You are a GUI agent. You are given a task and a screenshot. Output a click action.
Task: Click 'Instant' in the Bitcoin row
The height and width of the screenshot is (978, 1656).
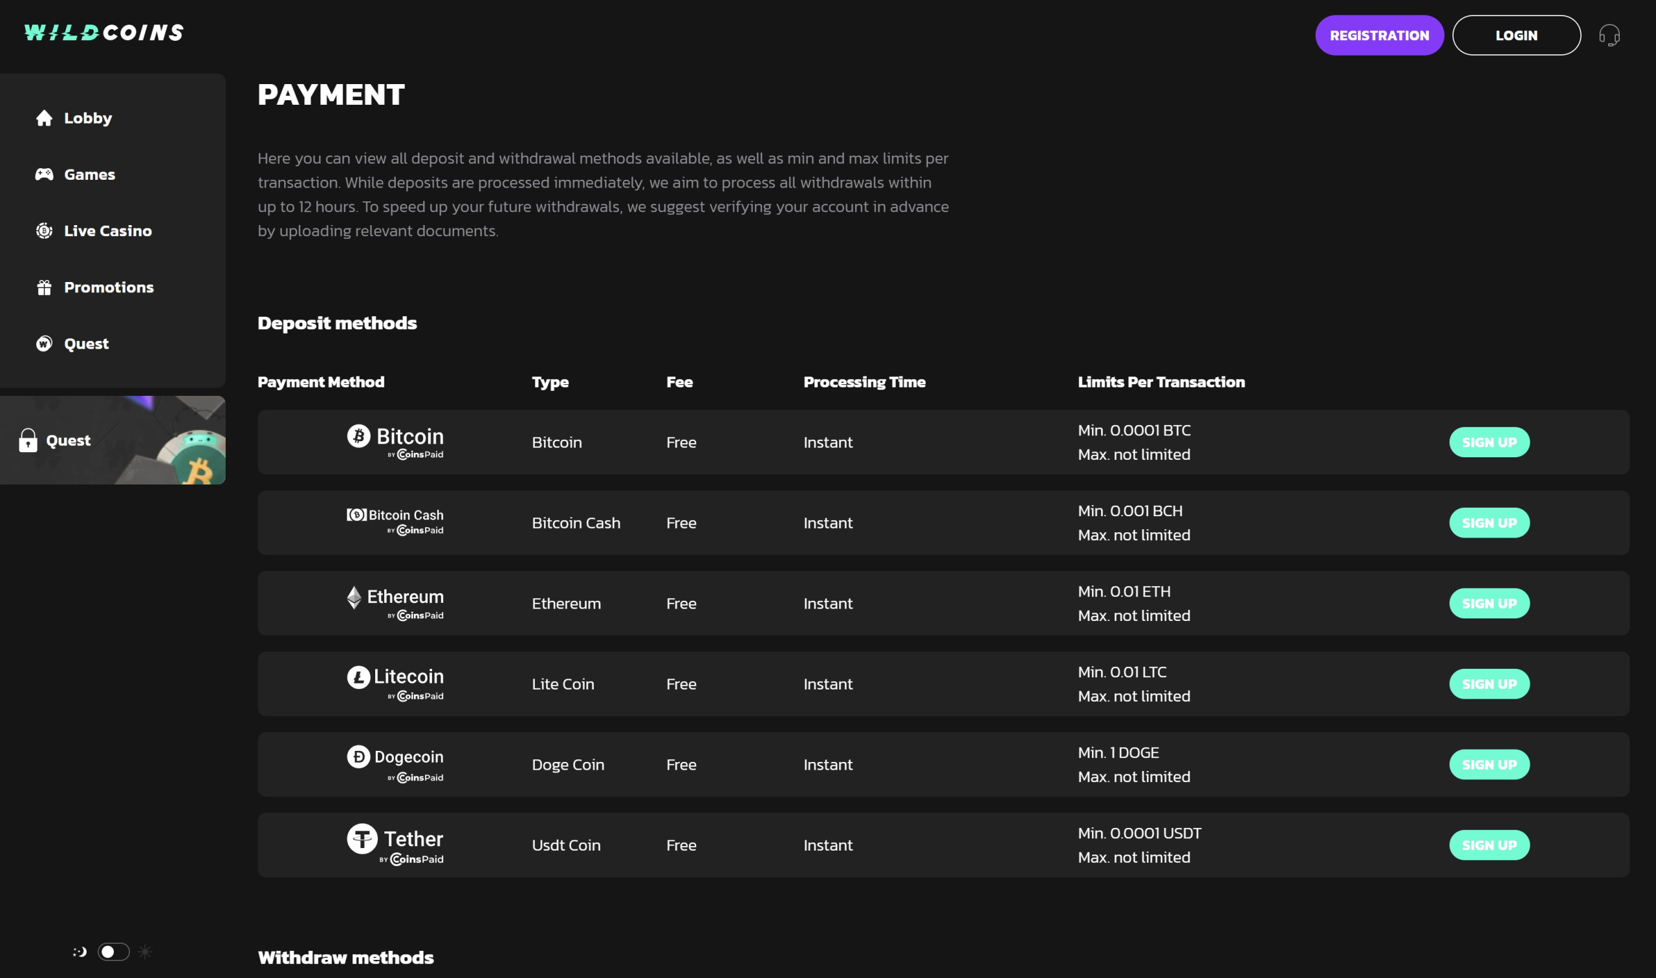point(827,442)
